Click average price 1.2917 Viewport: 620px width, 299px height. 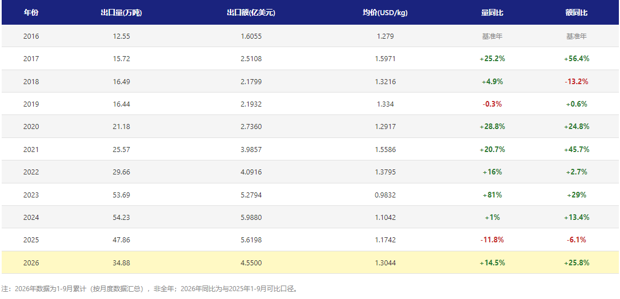(385, 127)
